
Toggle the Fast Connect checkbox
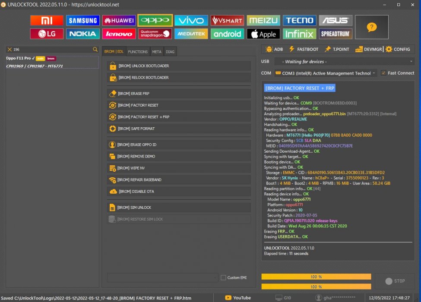pyautogui.click(x=383, y=73)
